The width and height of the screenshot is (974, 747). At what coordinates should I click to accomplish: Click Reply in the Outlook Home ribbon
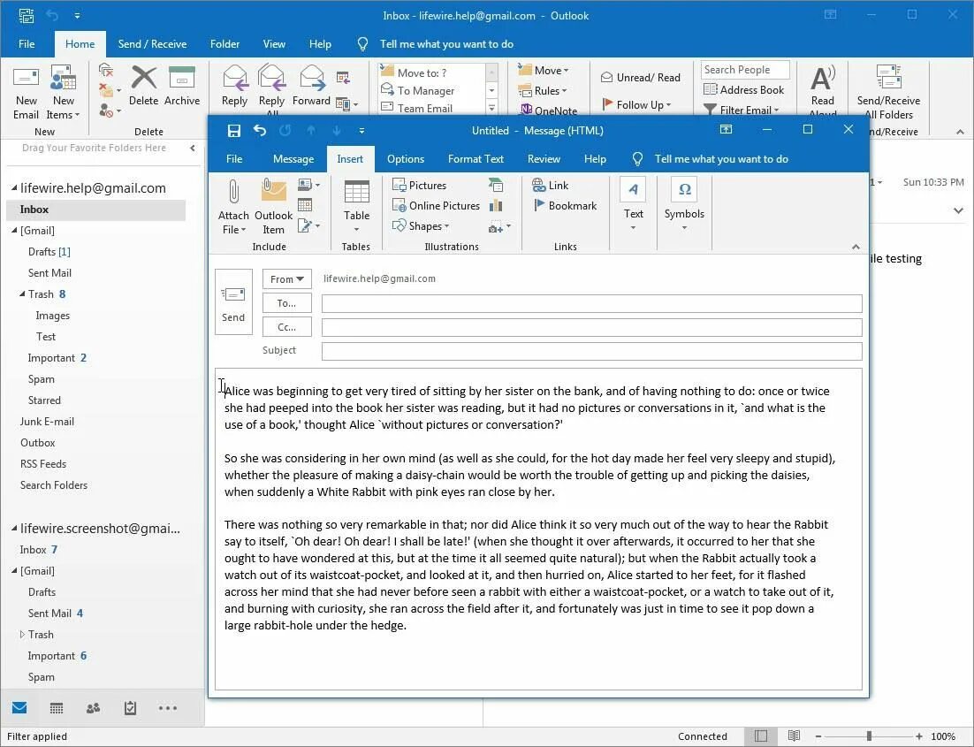[235, 86]
